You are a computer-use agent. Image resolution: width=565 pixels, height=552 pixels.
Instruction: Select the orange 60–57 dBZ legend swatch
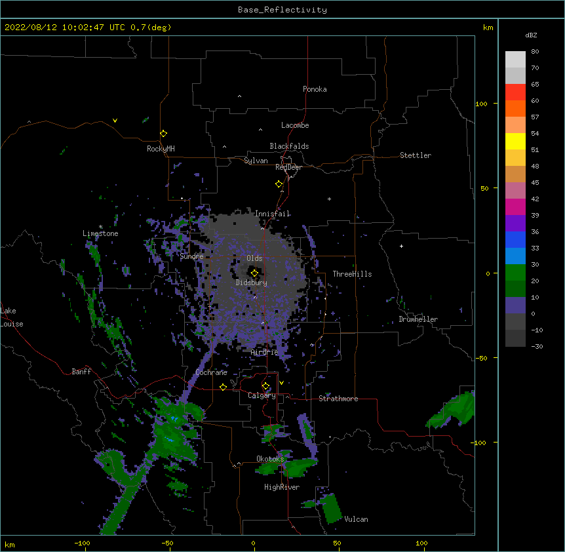pyautogui.click(x=515, y=108)
